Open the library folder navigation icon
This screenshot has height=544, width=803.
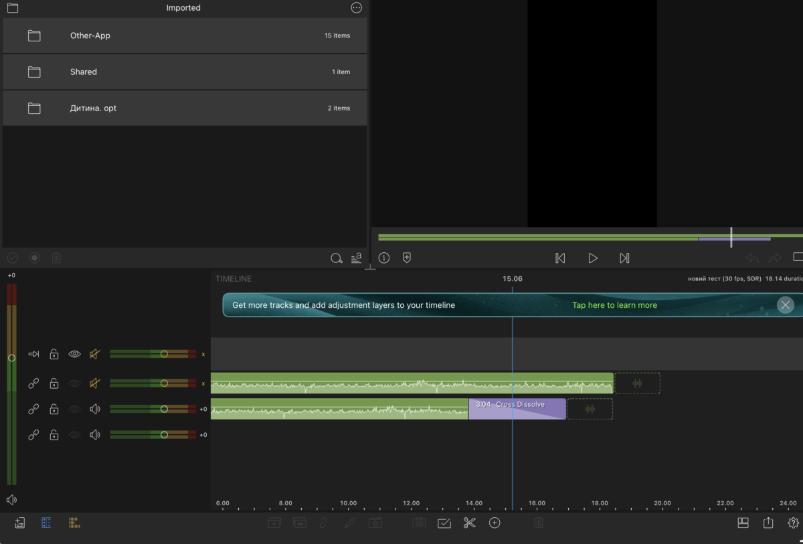(x=13, y=8)
